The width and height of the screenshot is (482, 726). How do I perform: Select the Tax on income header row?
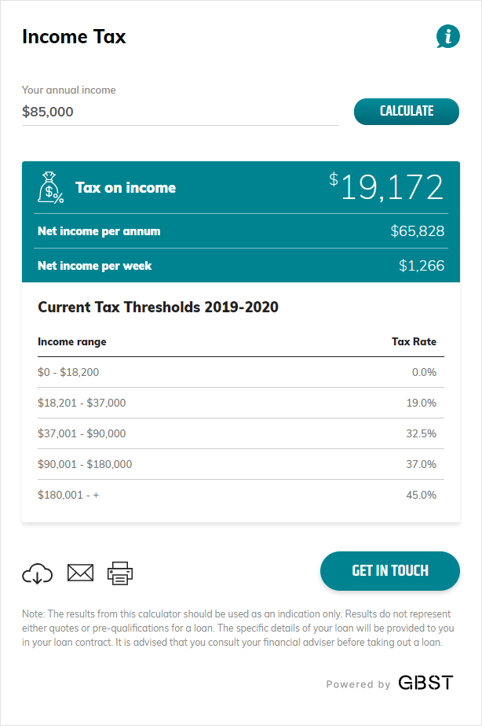tap(241, 187)
